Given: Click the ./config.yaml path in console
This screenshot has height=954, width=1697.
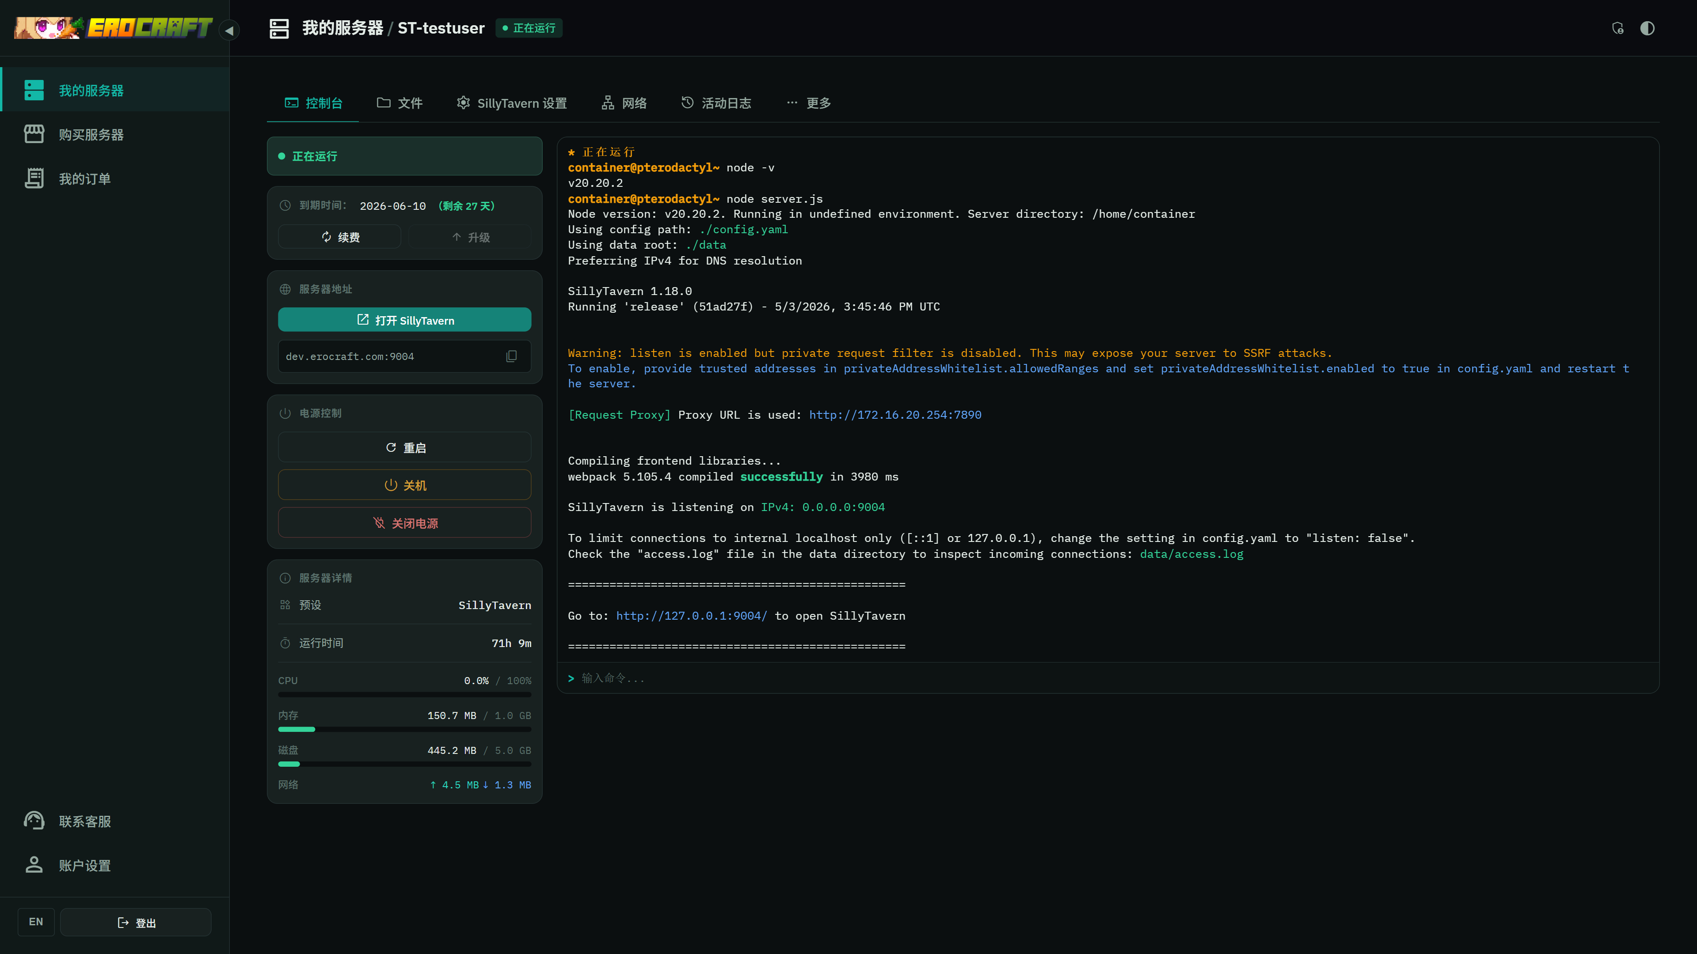Looking at the screenshot, I should (x=744, y=229).
